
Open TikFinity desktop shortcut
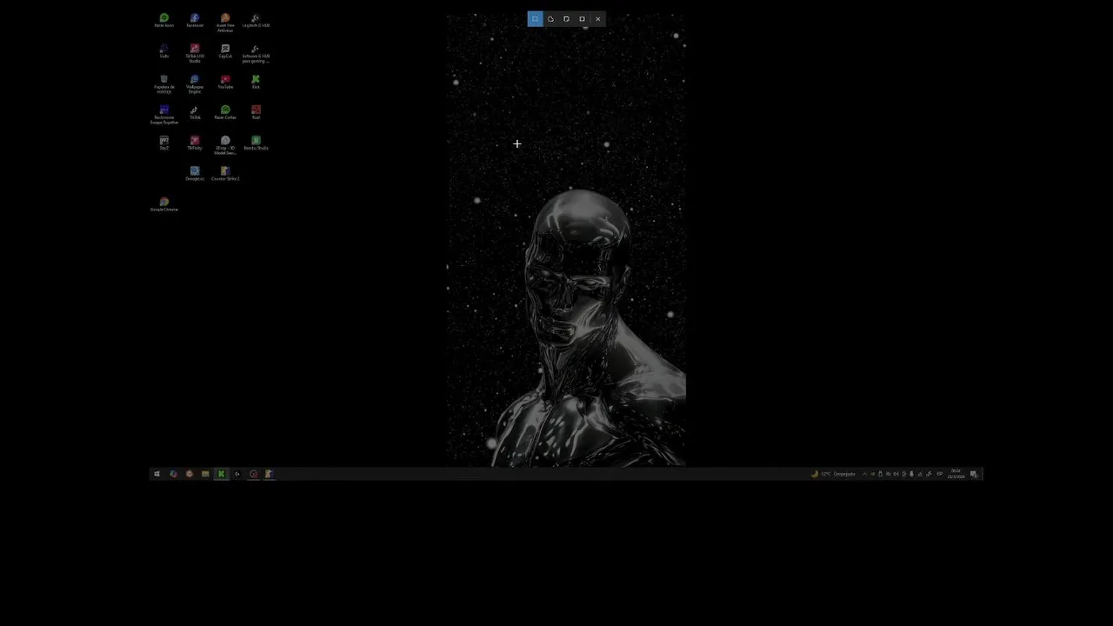point(195,143)
